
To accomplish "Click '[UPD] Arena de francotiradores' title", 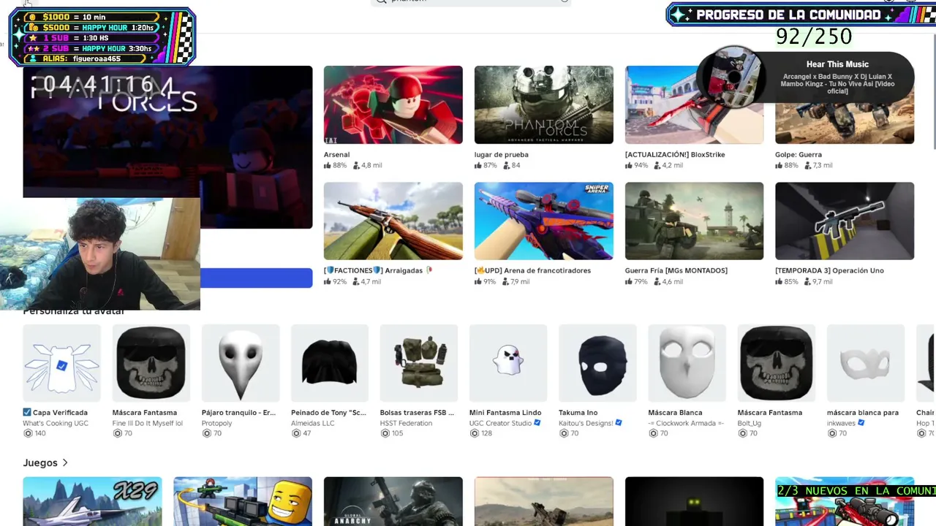I will 532,270.
